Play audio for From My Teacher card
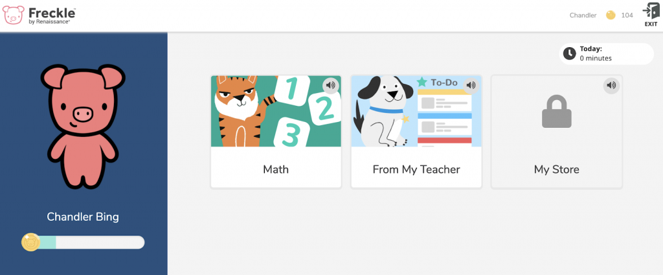663x275 pixels. (471, 85)
